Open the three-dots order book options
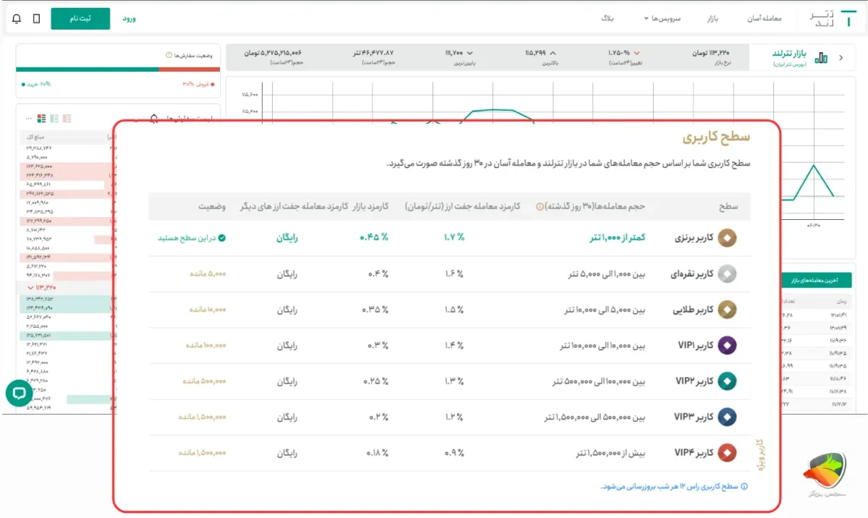Viewport: 868px width, 518px height. point(29,118)
